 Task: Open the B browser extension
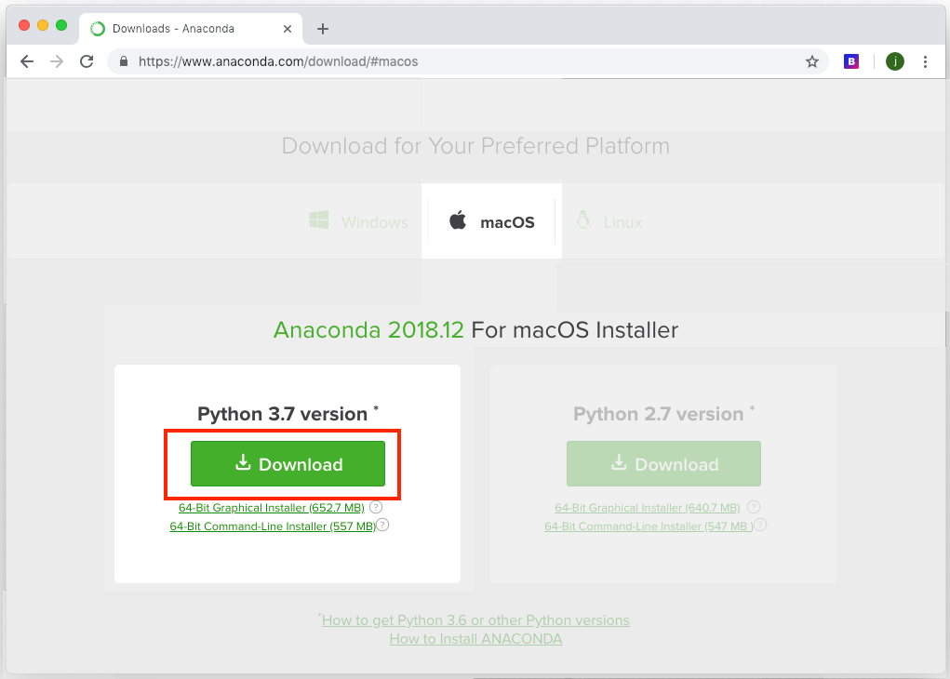851,60
